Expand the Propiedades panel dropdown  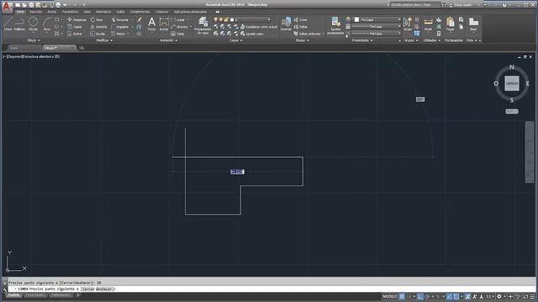pos(362,40)
